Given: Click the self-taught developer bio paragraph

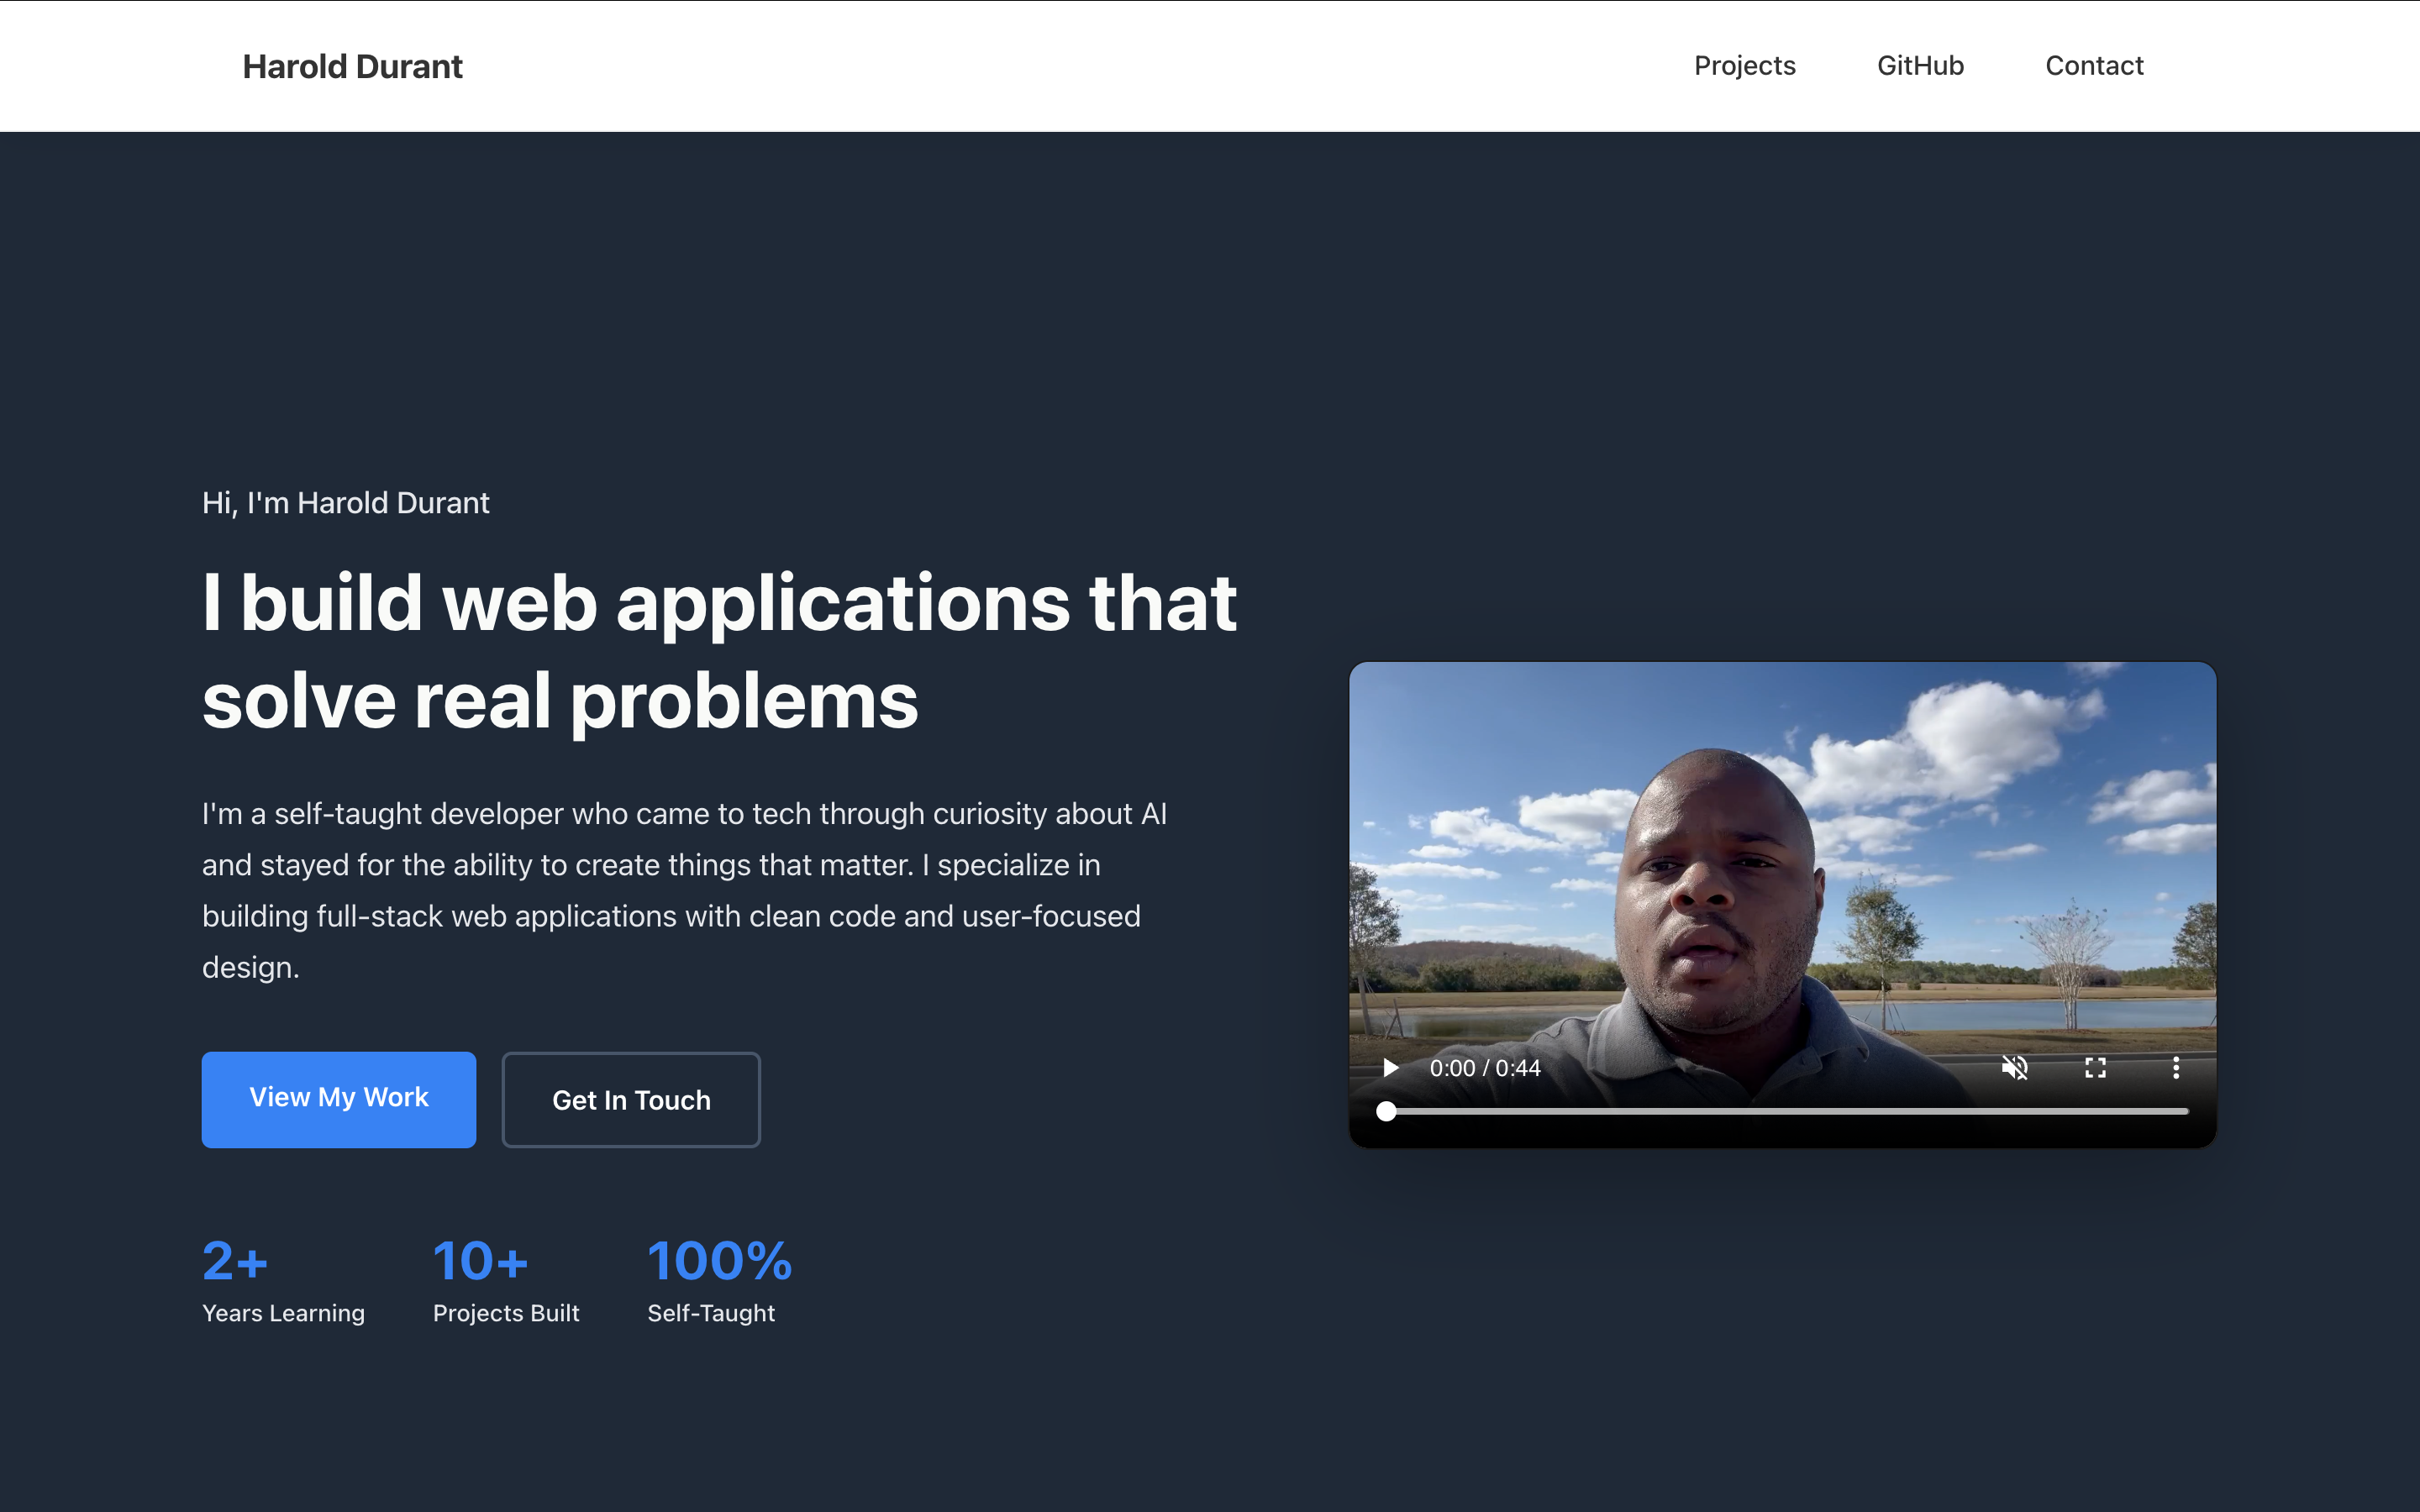Looking at the screenshot, I should 684,890.
